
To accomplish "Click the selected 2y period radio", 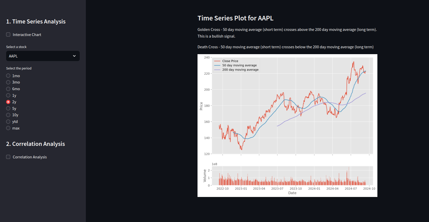I will click(8, 102).
